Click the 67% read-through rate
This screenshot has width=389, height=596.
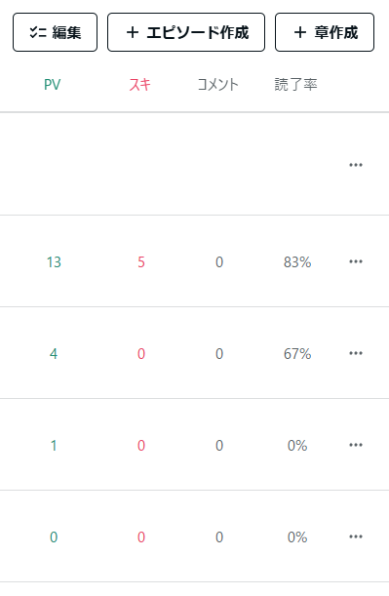click(x=297, y=354)
